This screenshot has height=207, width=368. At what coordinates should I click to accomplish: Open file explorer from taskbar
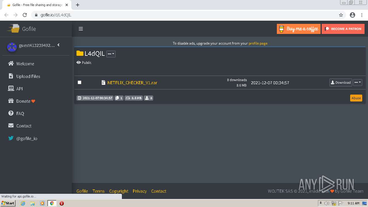pos(32,203)
